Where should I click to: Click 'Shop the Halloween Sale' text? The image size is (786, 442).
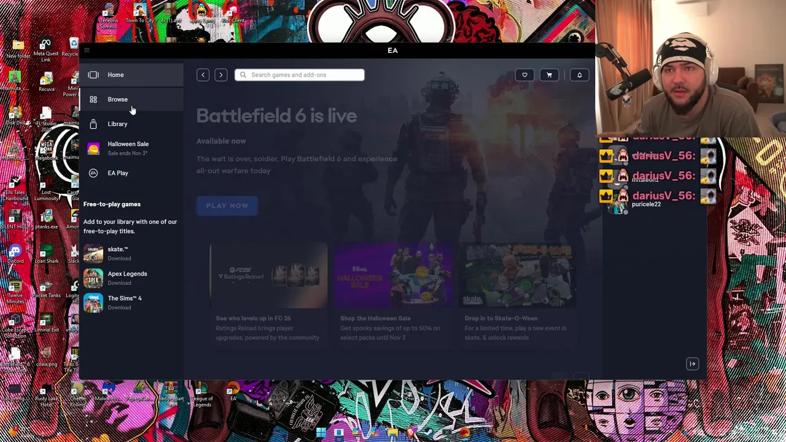[375, 318]
